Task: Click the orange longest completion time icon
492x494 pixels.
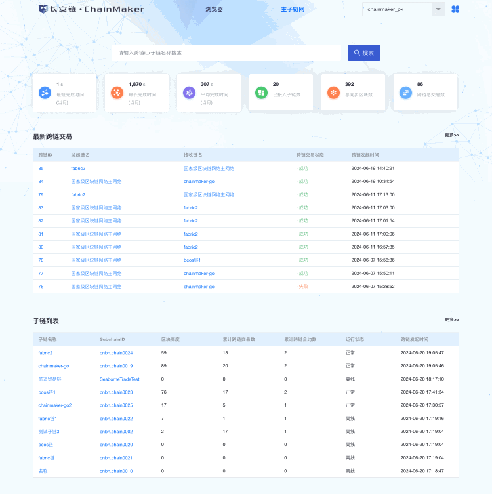Action: pyautogui.click(x=117, y=93)
